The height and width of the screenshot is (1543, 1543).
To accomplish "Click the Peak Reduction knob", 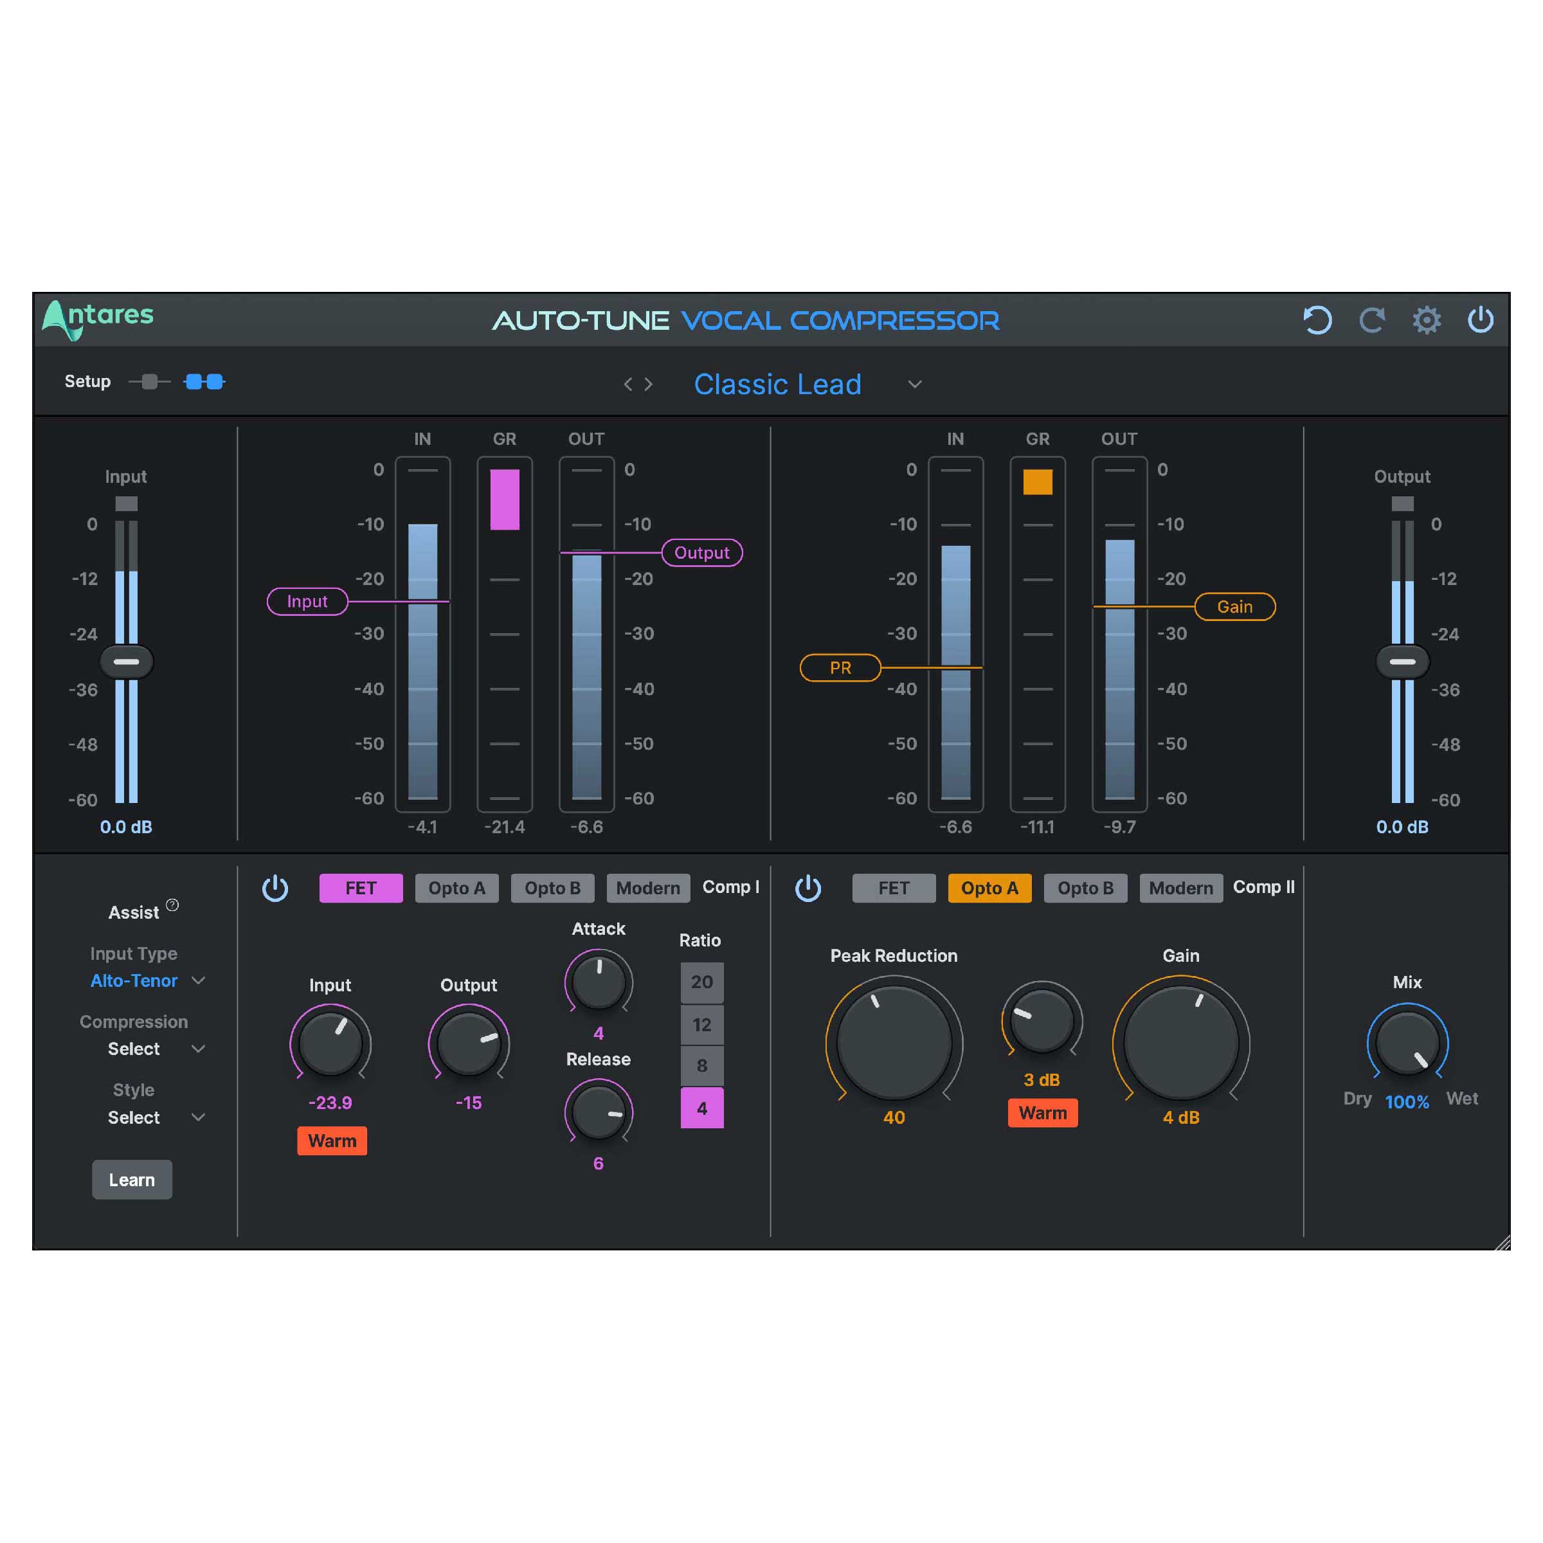I will pyautogui.click(x=894, y=1043).
